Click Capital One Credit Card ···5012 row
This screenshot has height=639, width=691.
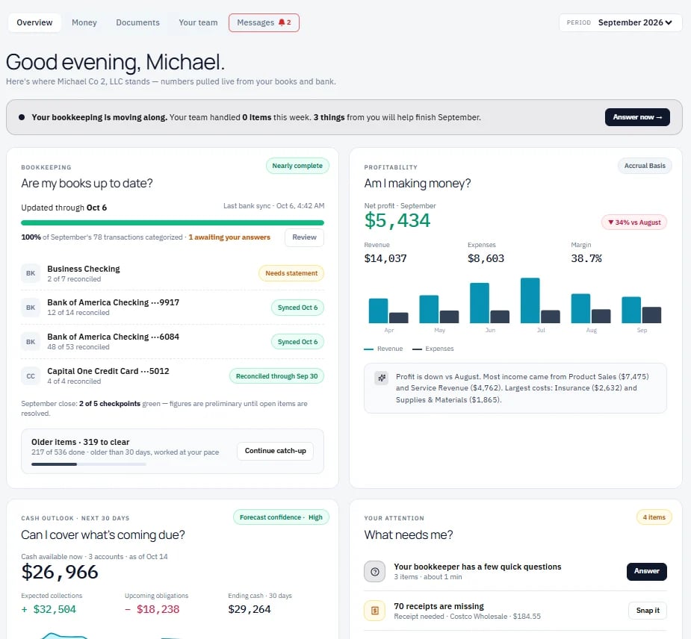tap(173, 376)
